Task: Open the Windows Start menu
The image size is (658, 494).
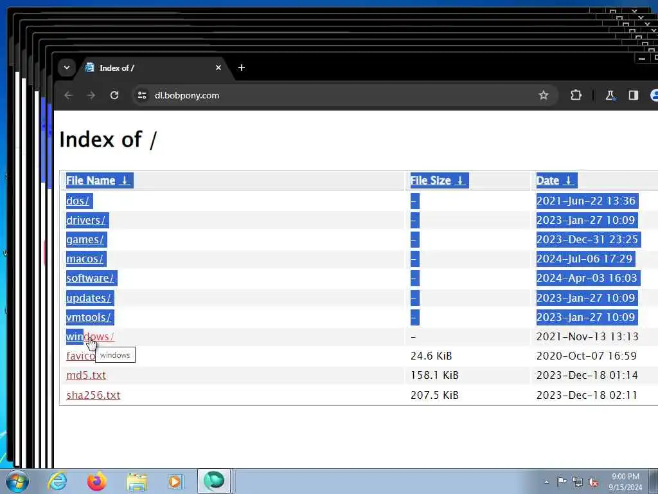Action: pyautogui.click(x=17, y=481)
